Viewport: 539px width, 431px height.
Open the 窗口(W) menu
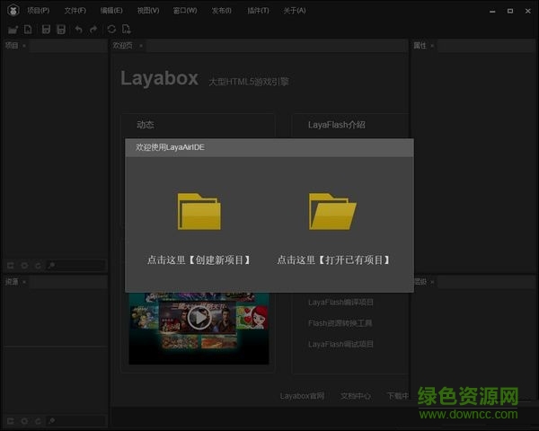(x=185, y=11)
